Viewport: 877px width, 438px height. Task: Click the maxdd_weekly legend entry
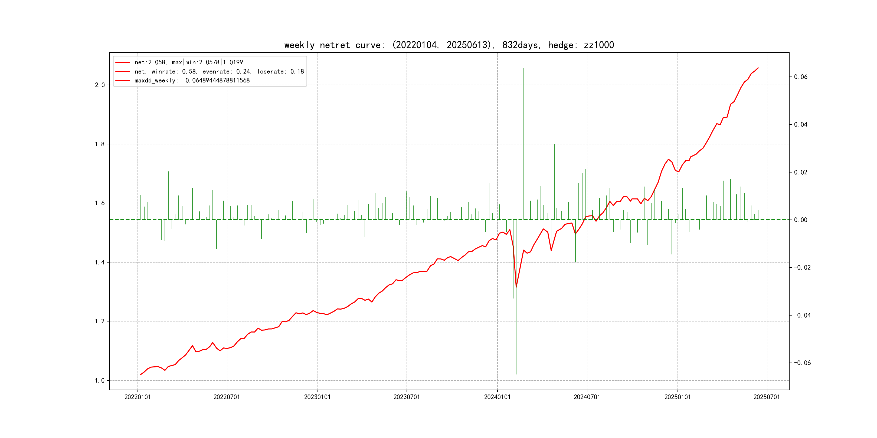192,81
